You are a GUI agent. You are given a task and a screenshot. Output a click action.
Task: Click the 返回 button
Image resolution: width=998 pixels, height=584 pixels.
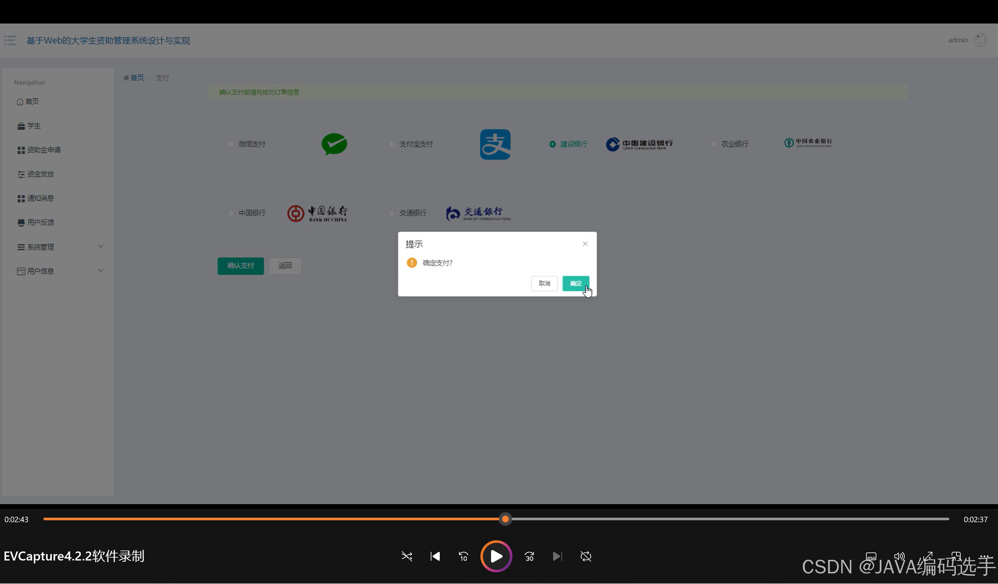(x=285, y=266)
